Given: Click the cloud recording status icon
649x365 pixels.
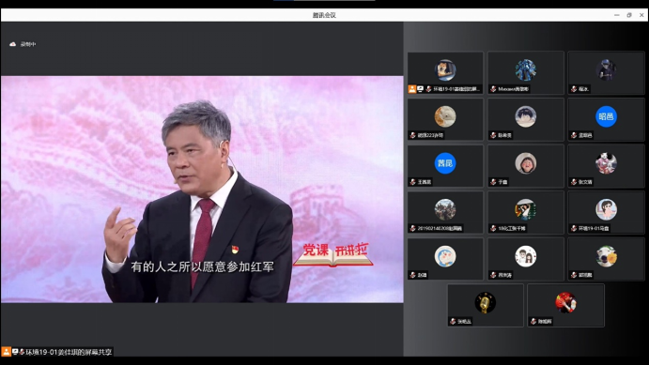Looking at the screenshot, I should 13,44.
